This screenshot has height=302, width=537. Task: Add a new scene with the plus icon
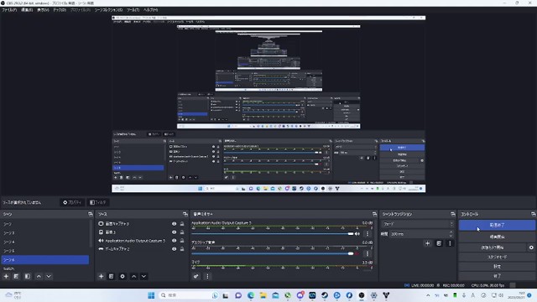(6, 276)
